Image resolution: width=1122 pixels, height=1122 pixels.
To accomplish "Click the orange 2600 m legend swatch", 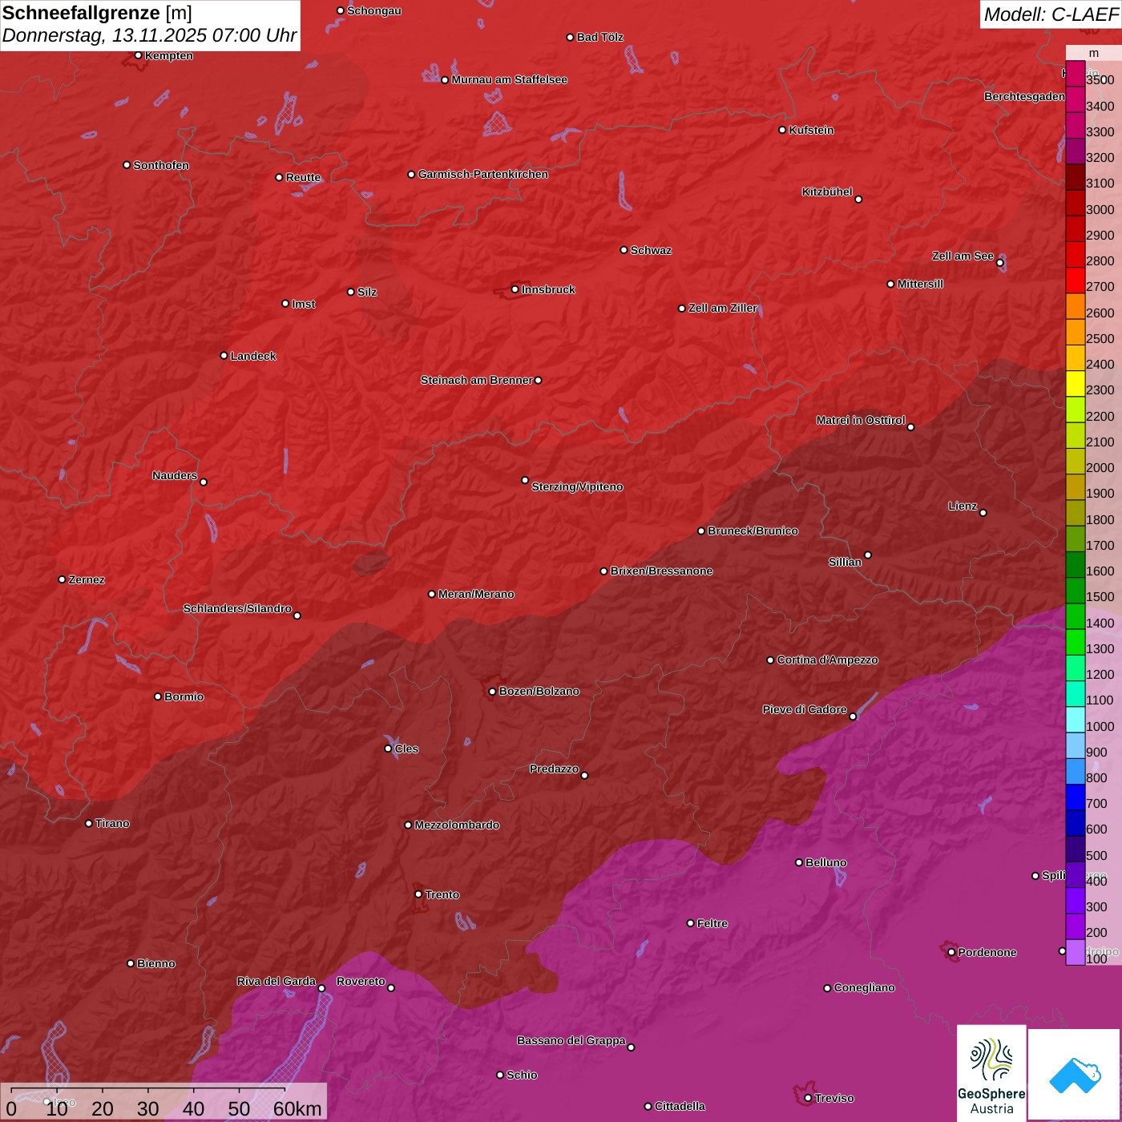I will point(1076,306).
